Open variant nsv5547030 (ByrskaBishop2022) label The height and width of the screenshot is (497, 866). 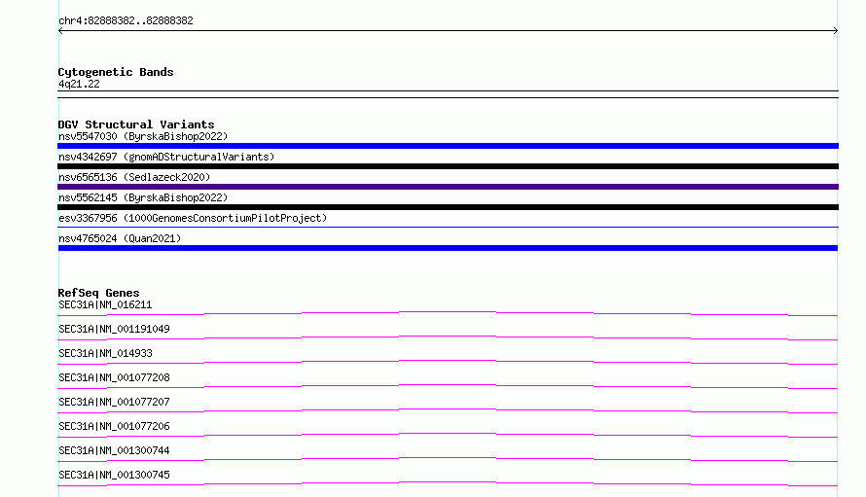coord(143,136)
